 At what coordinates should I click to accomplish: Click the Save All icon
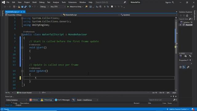tap(26, 7)
